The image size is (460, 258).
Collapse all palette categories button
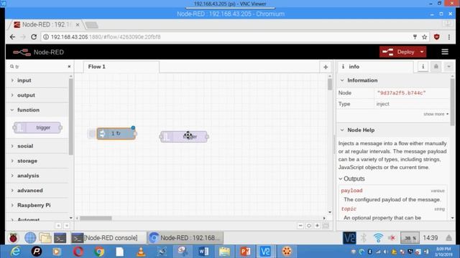(x=58, y=226)
